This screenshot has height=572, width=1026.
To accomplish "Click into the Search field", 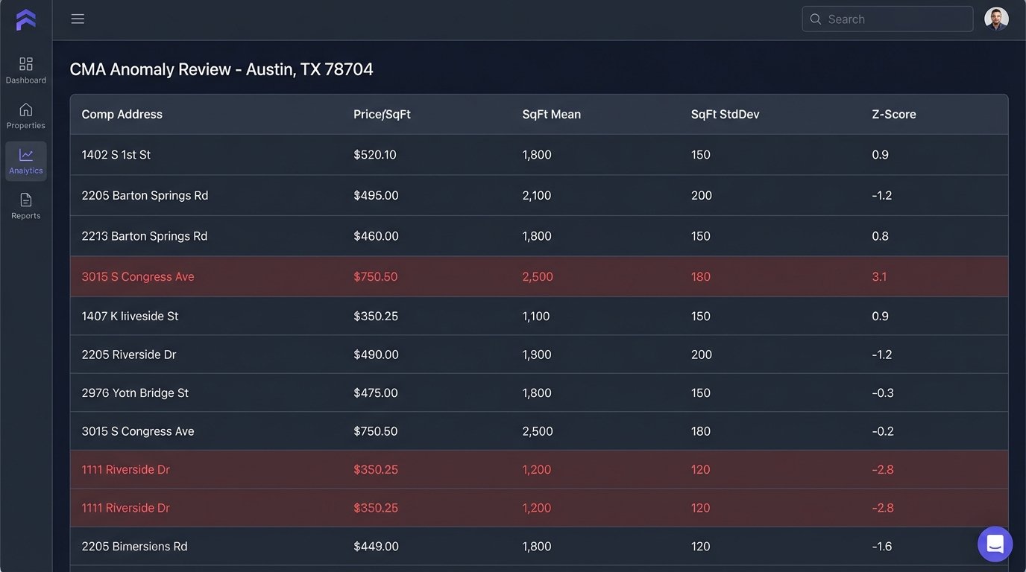I will [x=895, y=19].
